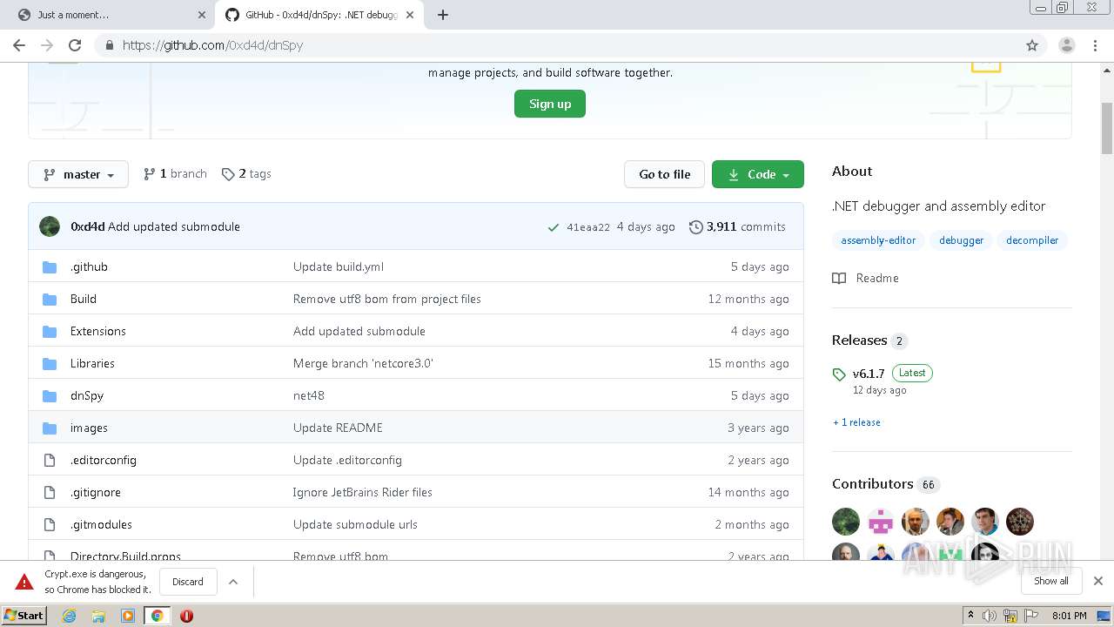Close the downloads bar
The image size is (1114, 627).
1098,581
